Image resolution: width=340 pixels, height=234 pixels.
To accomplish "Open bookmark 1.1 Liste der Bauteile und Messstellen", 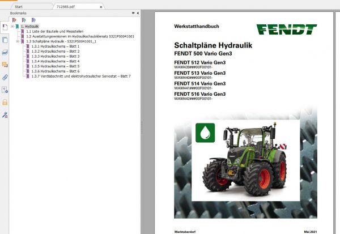I will click(x=54, y=32).
